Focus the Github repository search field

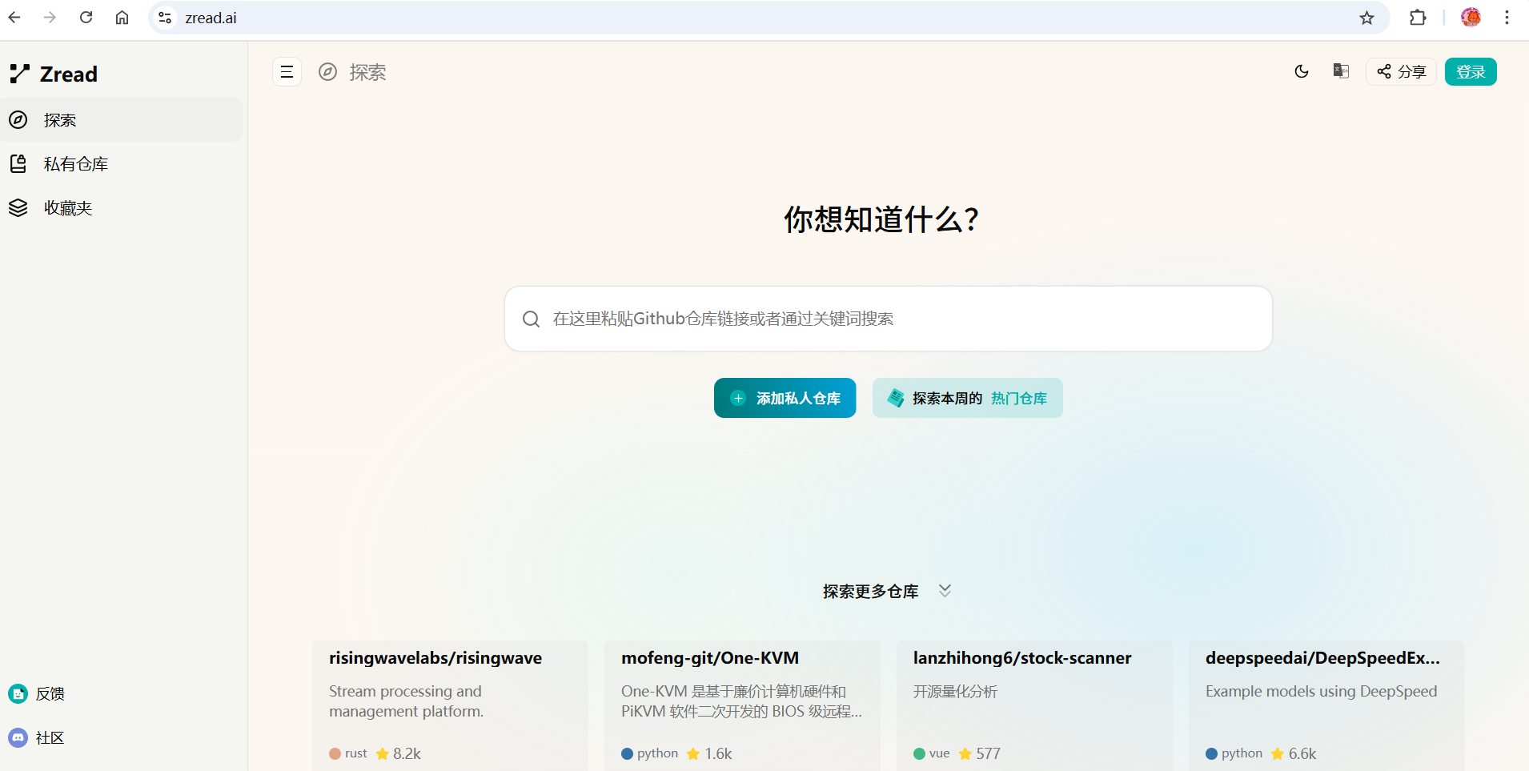(x=888, y=319)
